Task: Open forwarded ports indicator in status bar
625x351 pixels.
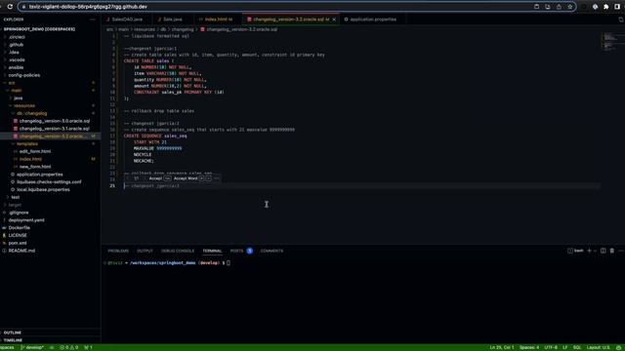Action: point(88,347)
